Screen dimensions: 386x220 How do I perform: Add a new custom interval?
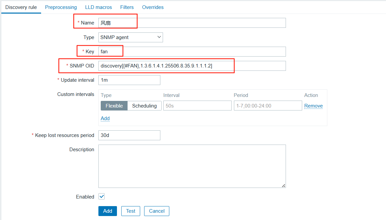tap(105, 118)
